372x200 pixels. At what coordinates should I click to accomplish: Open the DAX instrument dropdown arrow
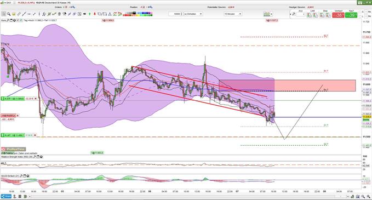5,3
